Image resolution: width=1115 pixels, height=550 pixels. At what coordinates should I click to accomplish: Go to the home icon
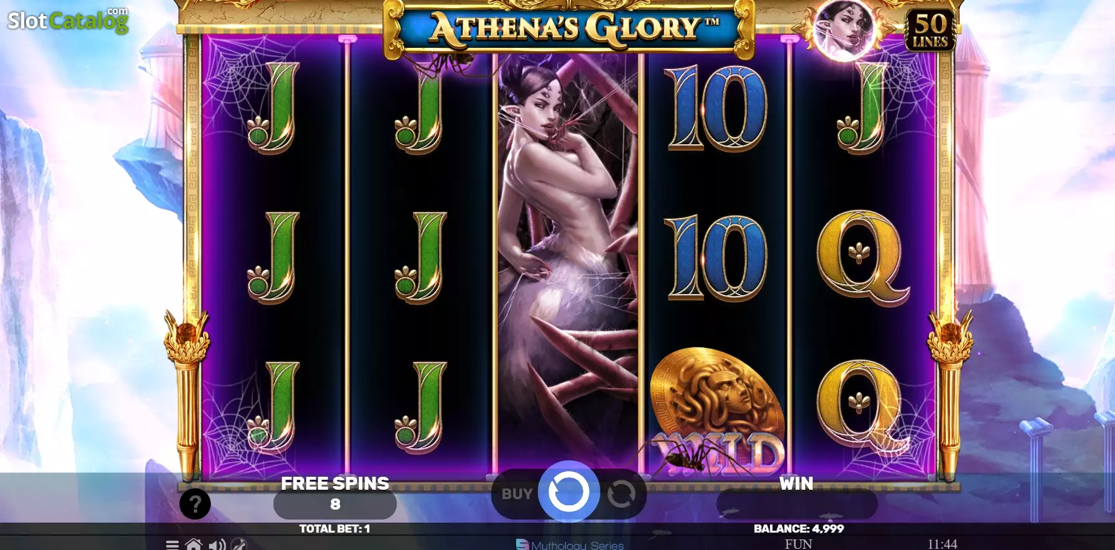tap(194, 545)
